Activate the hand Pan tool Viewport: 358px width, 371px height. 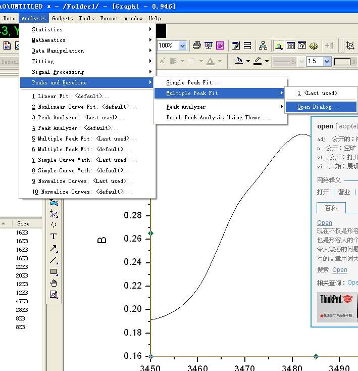pos(54,283)
